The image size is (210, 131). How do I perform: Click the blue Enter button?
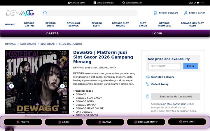coord(190,66)
